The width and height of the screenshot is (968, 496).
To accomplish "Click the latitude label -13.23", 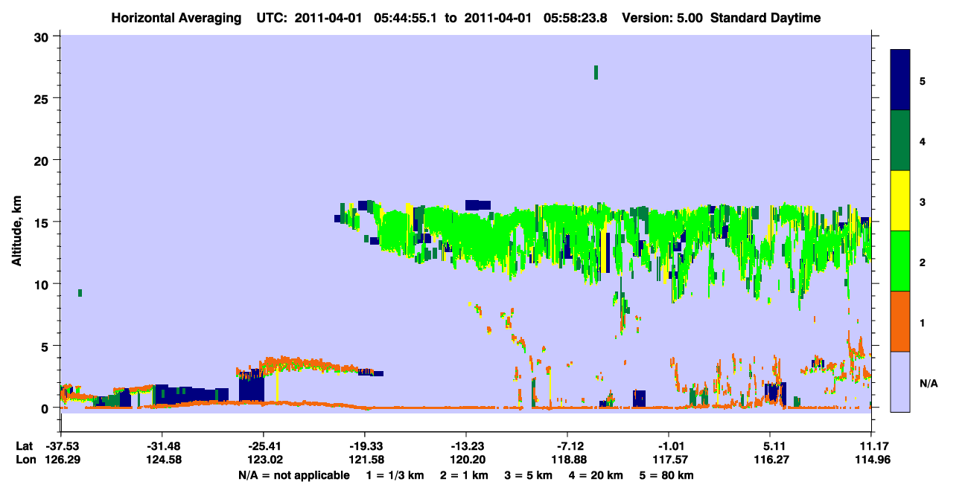I will (x=466, y=445).
